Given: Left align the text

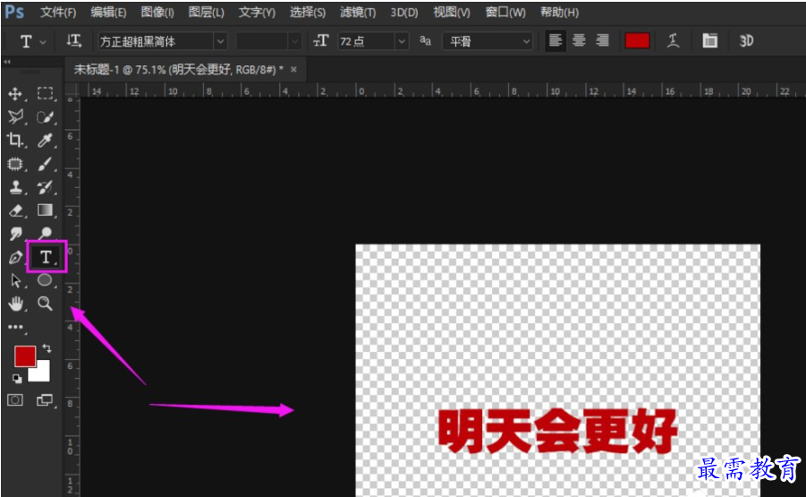Looking at the screenshot, I should [x=556, y=40].
